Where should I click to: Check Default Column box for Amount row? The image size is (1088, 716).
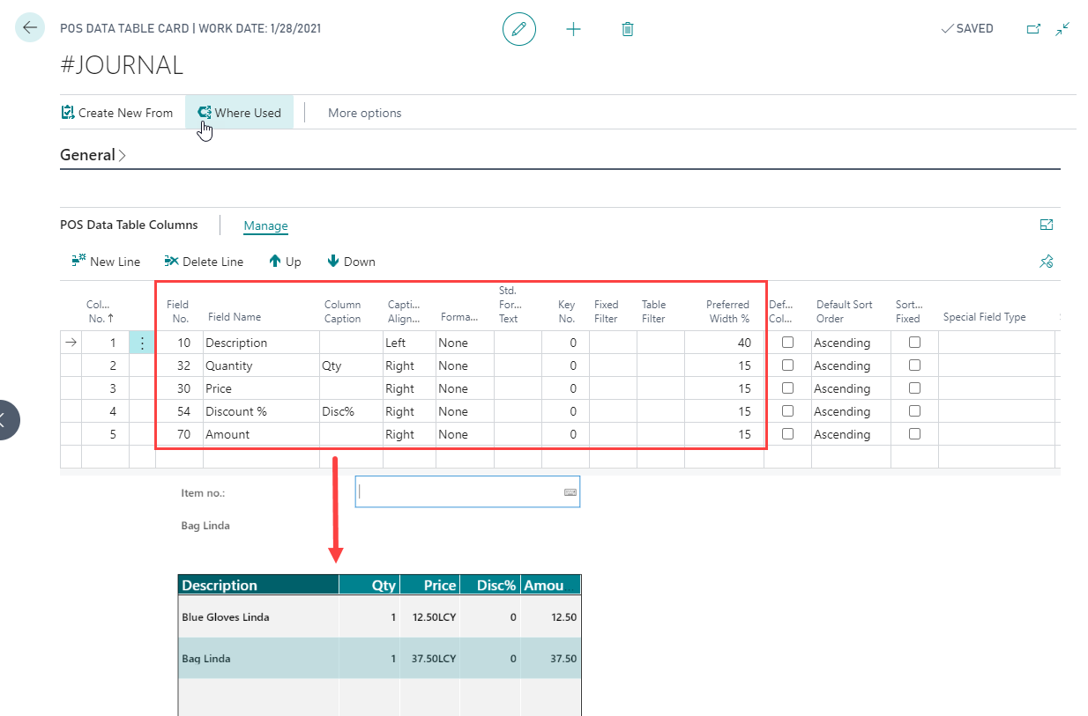pyautogui.click(x=787, y=433)
